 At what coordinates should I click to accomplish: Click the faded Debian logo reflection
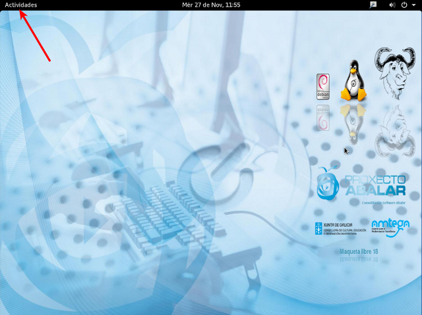tap(323, 118)
